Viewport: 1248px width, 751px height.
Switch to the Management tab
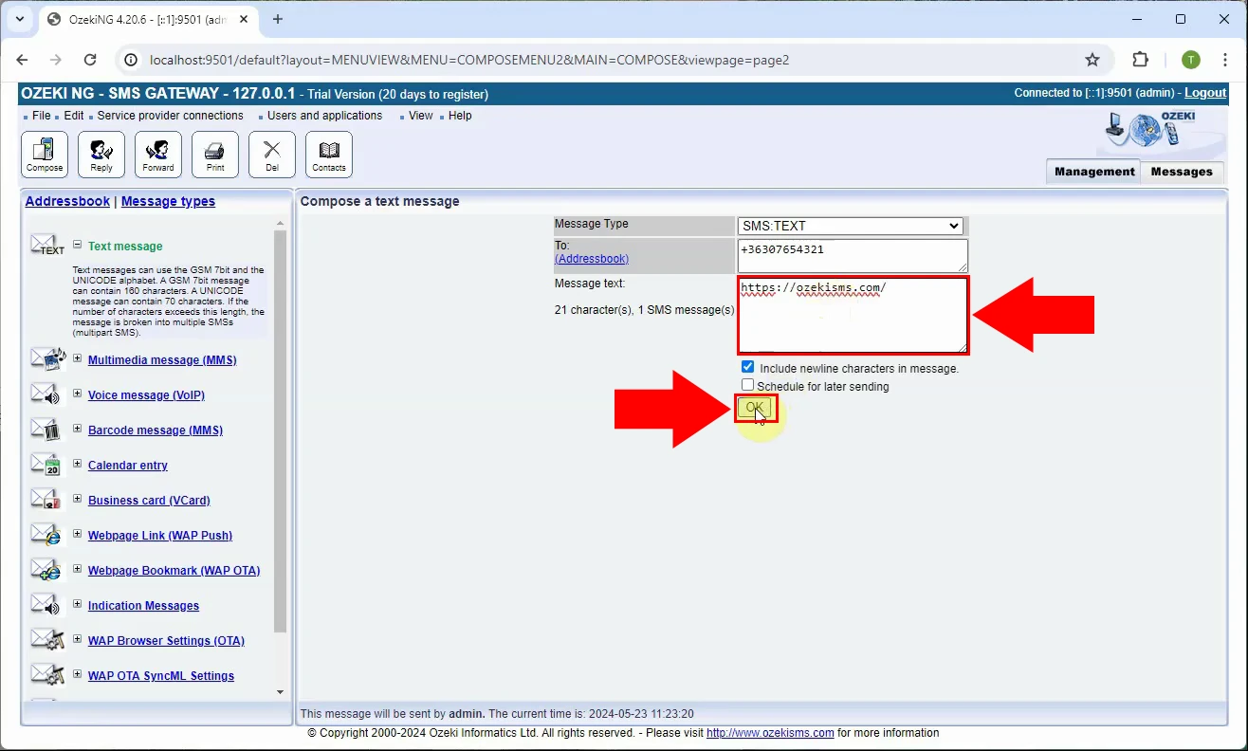pyautogui.click(x=1094, y=172)
